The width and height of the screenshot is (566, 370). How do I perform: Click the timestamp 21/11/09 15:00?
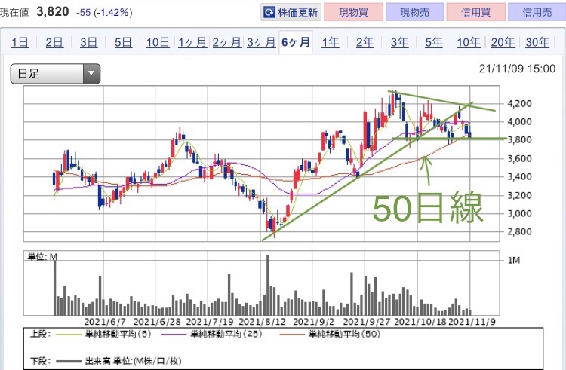(517, 69)
